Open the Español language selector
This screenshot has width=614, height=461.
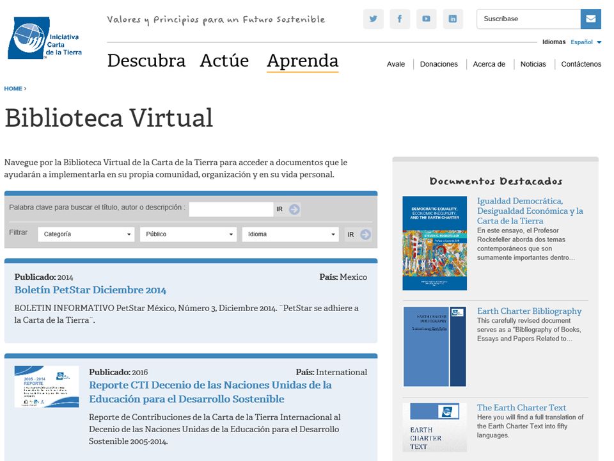pos(586,42)
